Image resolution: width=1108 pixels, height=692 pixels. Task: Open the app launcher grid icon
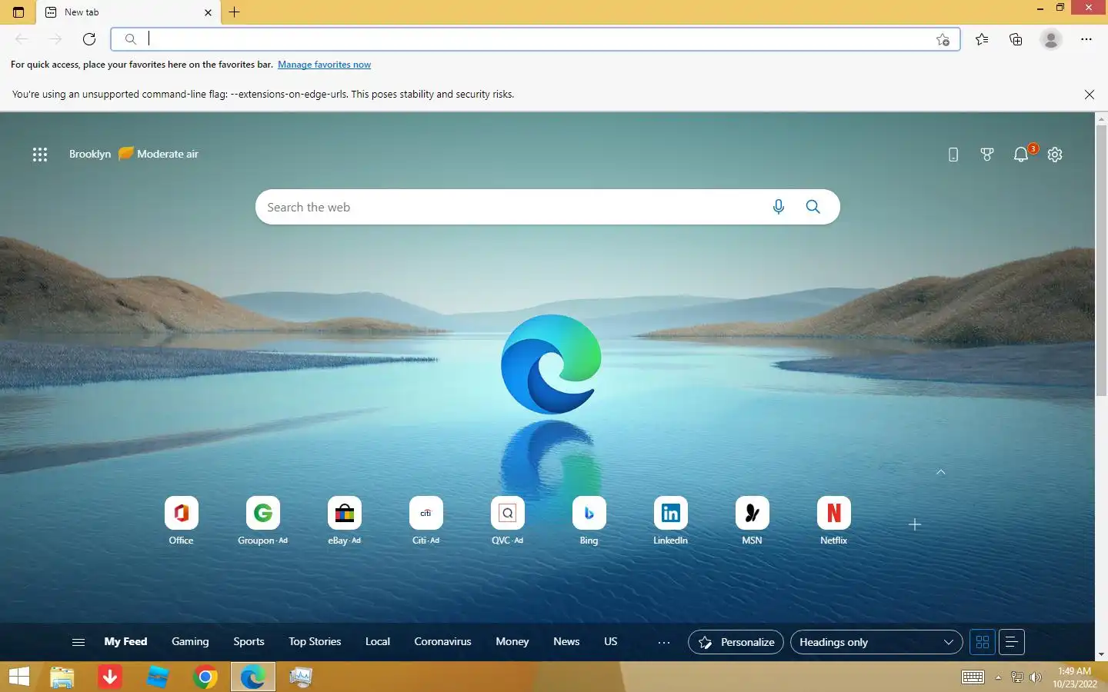click(x=40, y=155)
